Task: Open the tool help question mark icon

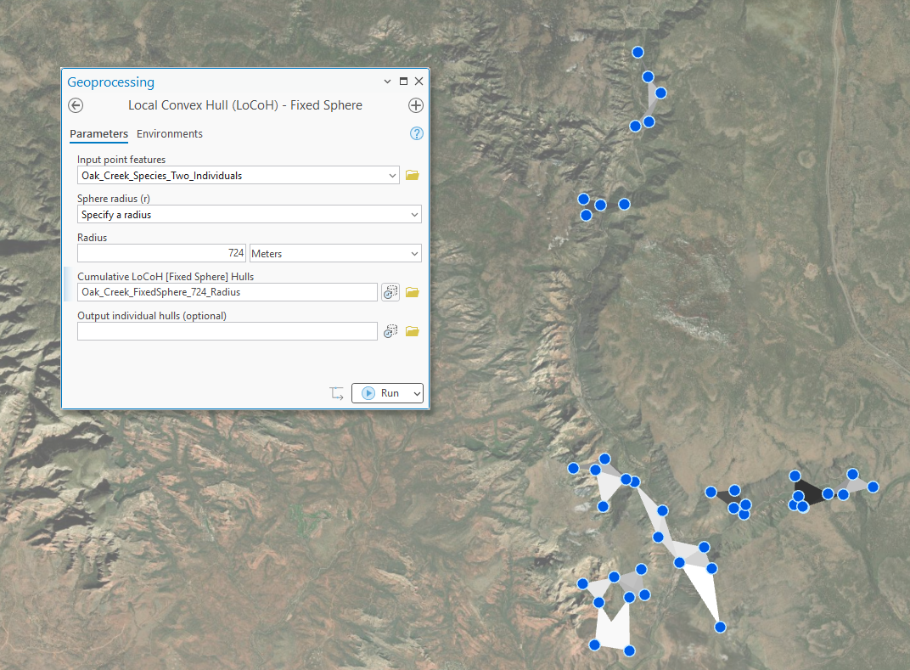Action: pos(416,133)
